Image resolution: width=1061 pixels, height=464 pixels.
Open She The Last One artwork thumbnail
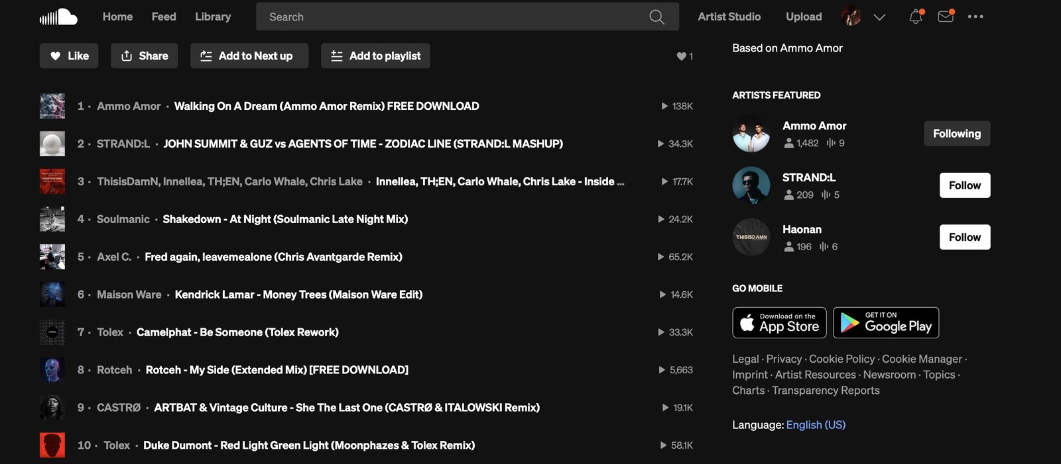click(52, 408)
